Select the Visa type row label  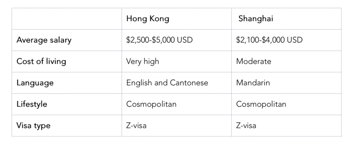33,126
